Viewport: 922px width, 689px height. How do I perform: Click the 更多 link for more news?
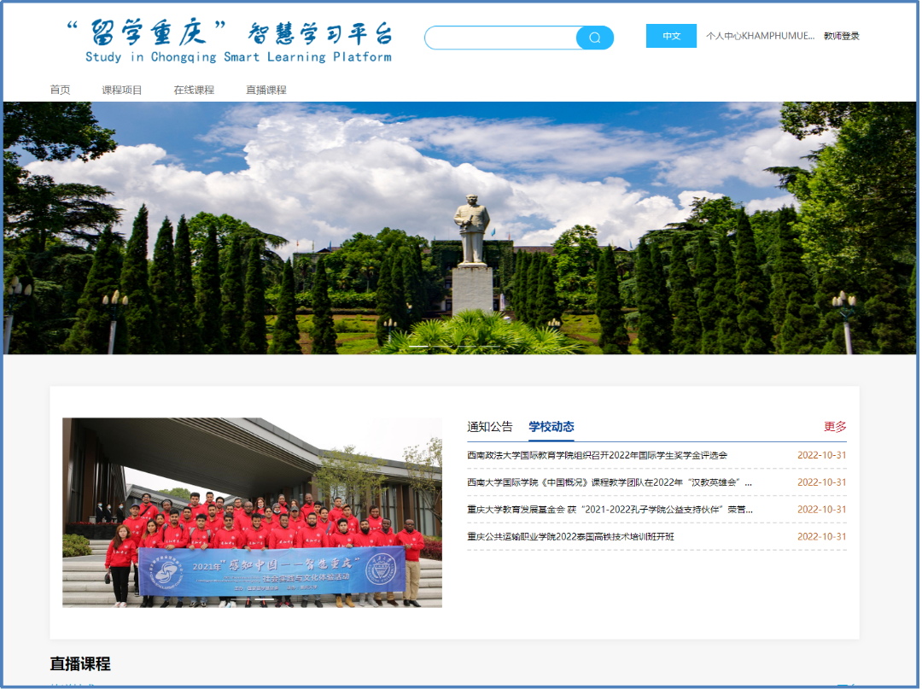click(834, 427)
